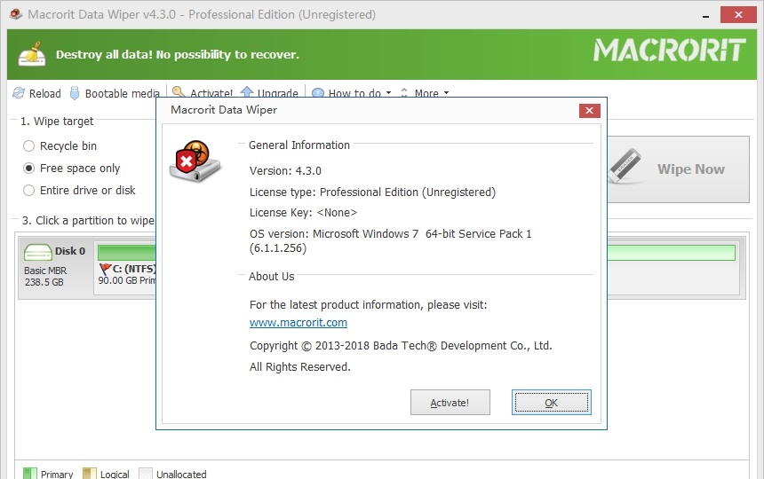The image size is (764, 479).
Task: Expand the More dropdown arrow
Action: [446, 92]
